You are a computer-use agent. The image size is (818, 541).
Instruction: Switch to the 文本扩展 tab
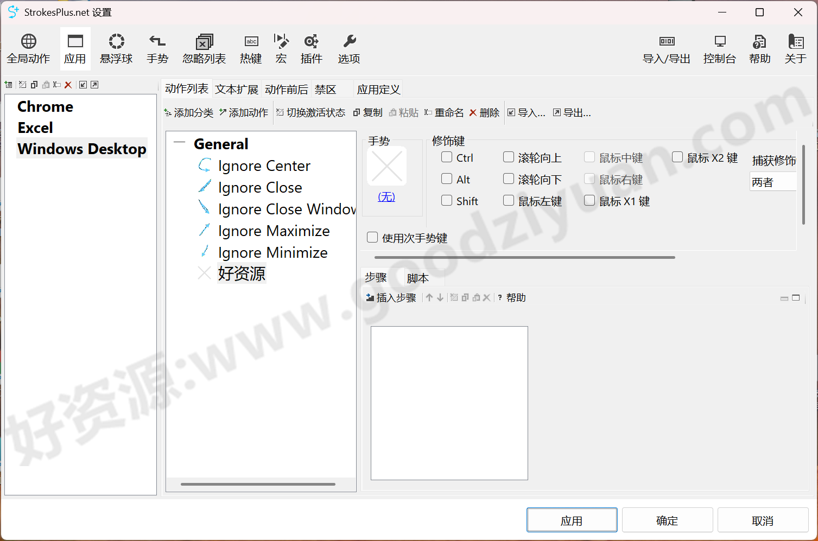coord(236,88)
